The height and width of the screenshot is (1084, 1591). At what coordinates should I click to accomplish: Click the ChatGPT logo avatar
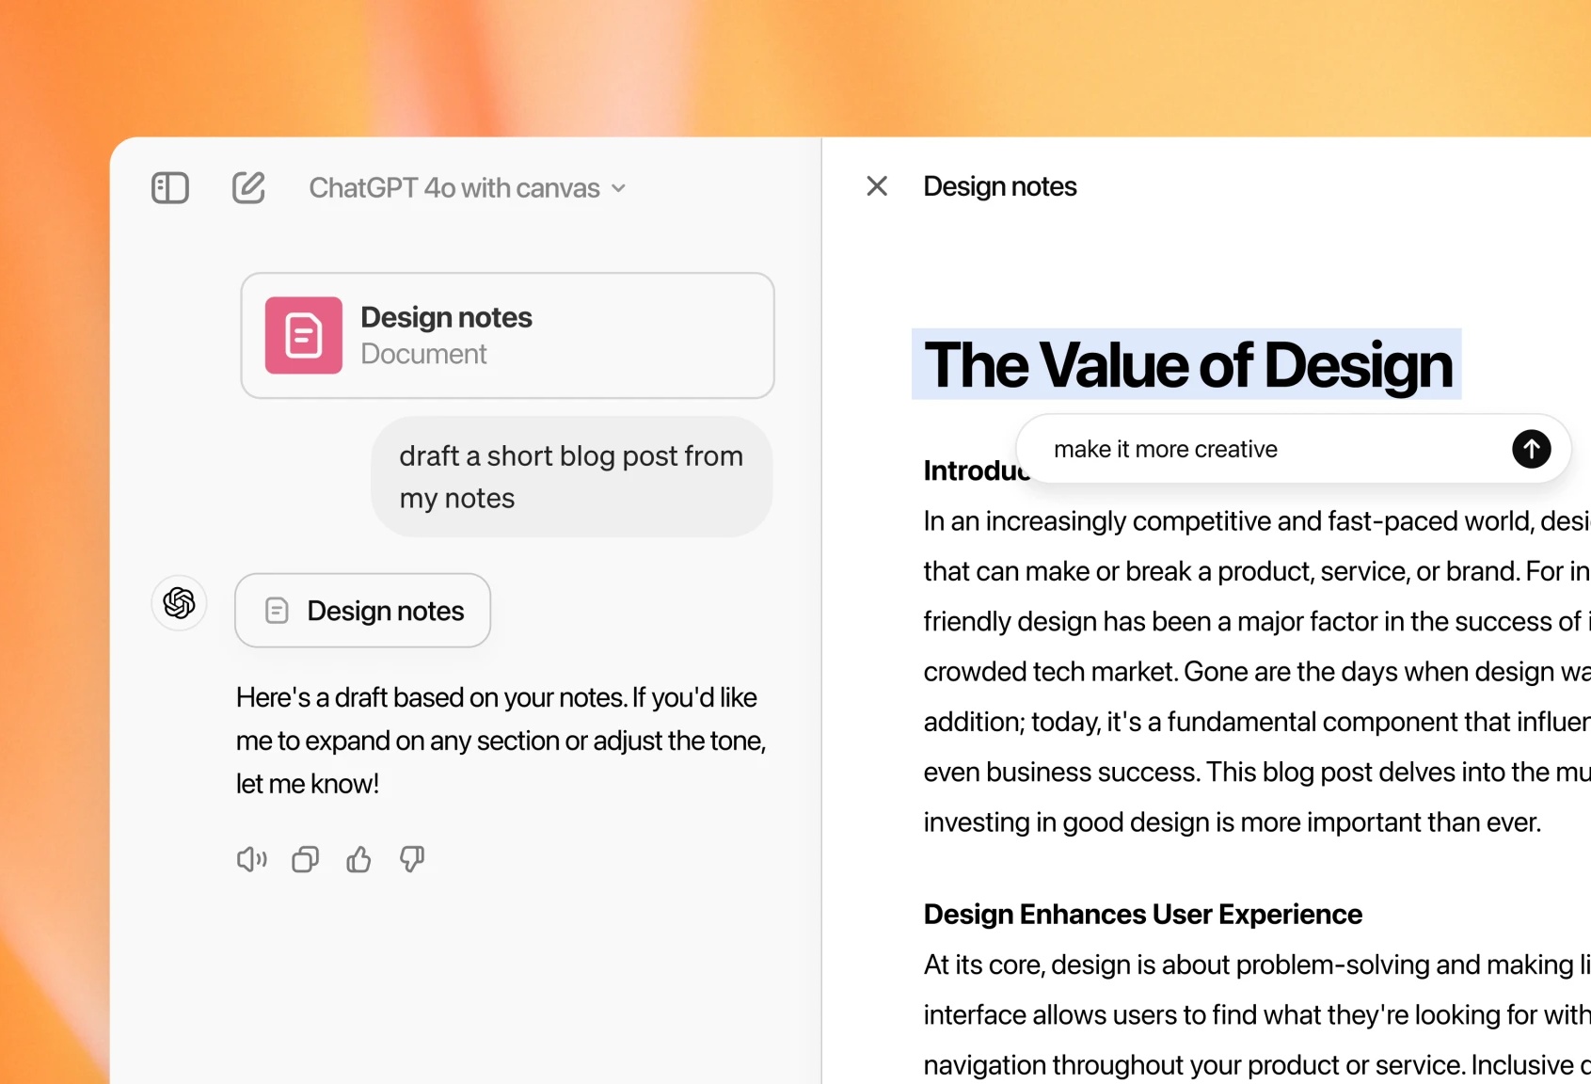pos(179,603)
